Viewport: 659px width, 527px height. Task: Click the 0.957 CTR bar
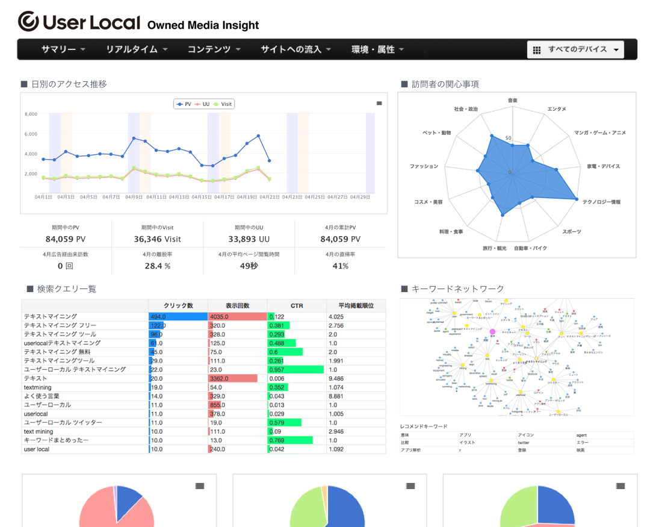tap(296, 370)
